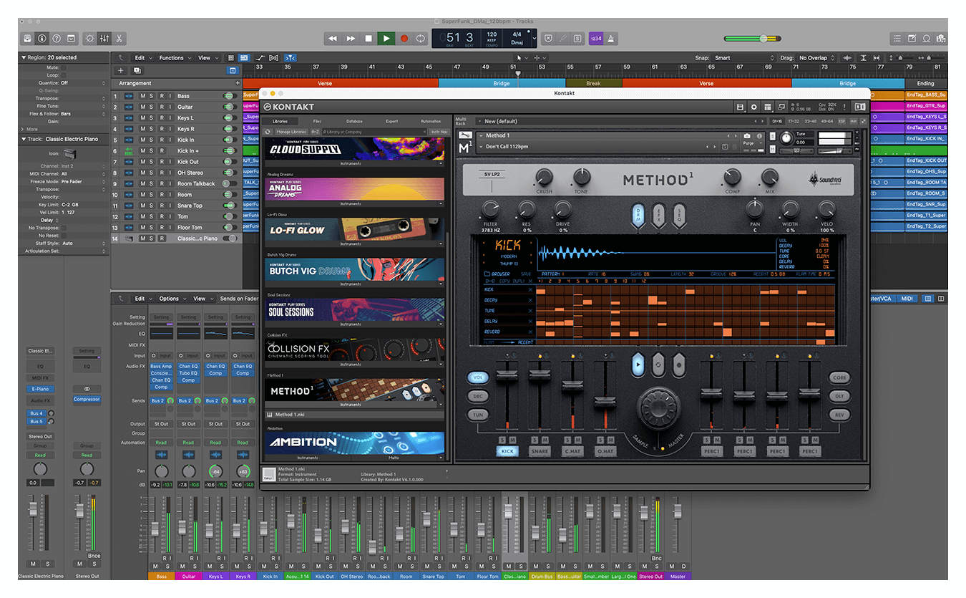Viewport: 966px width, 598px height.
Task: Click the green Play button in transport
Action: [x=386, y=38]
